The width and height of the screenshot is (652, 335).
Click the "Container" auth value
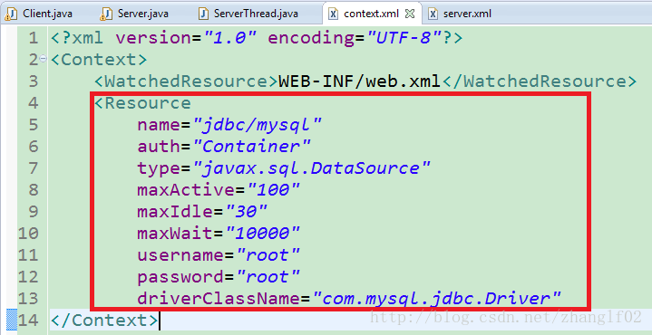251,146
